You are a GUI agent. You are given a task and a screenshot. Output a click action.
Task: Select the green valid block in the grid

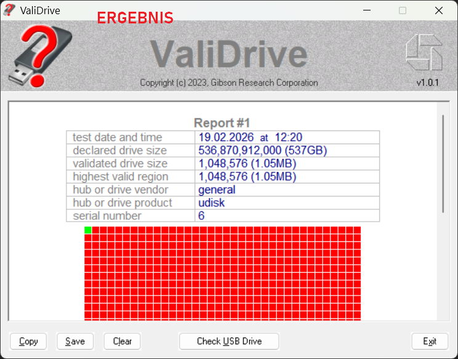click(88, 230)
